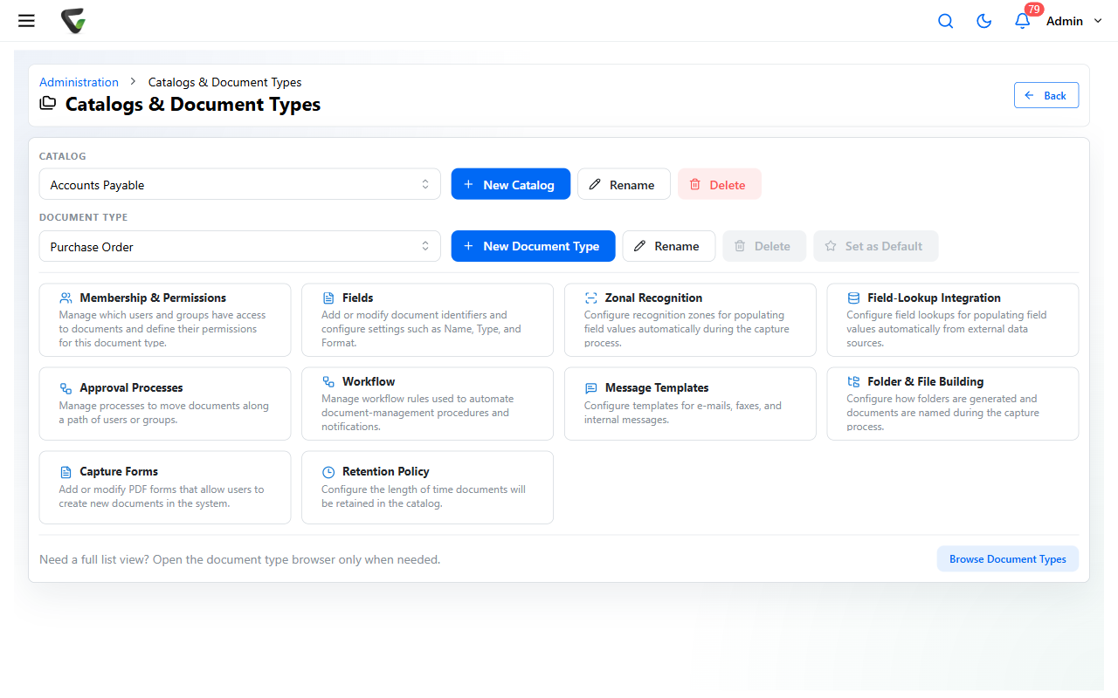Viewport: 1118px width, 698px height.
Task: Expand the Admin user menu
Action: pos(1074,21)
